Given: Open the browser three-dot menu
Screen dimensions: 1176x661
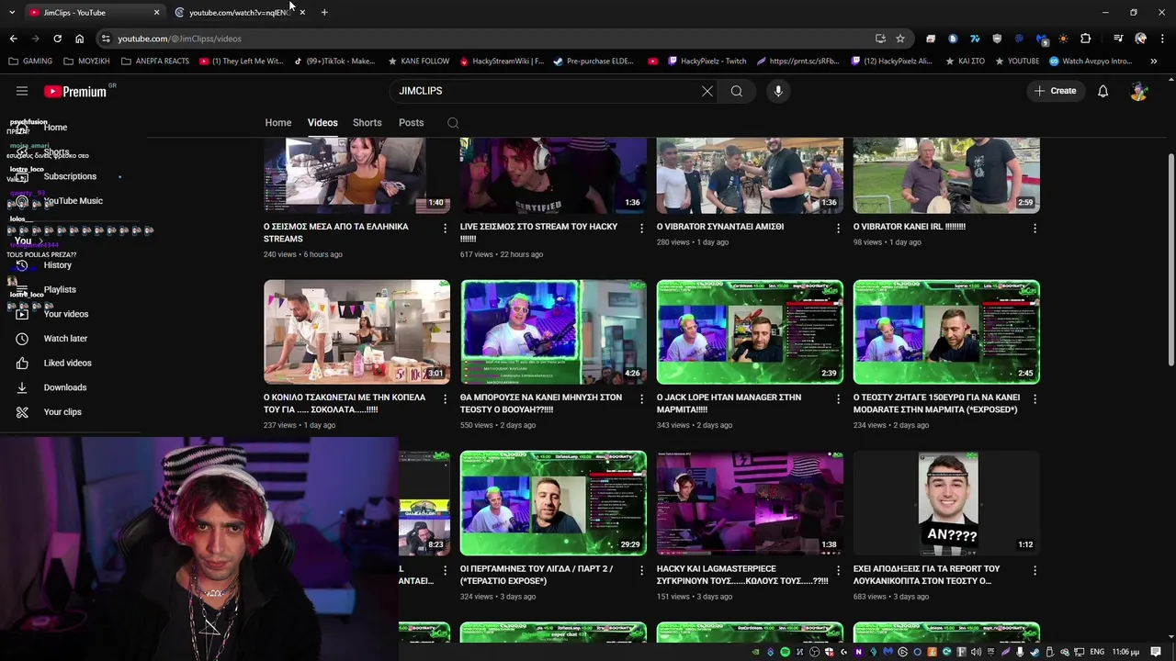Looking at the screenshot, I should pos(1162,39).
